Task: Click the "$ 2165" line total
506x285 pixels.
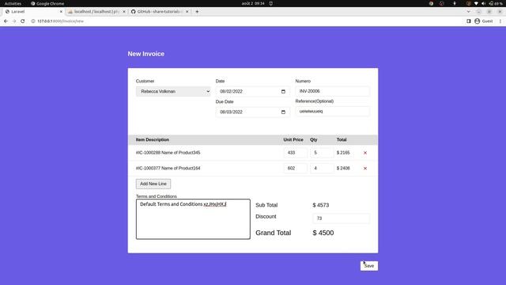Action: 343,153
